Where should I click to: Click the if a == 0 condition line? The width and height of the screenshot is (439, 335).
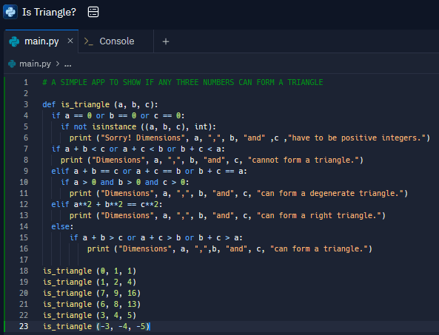[x=118, y=116]
